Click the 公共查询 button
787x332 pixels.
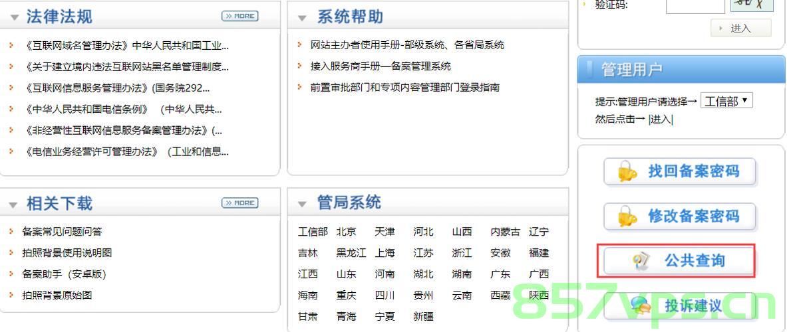[680, 261]
